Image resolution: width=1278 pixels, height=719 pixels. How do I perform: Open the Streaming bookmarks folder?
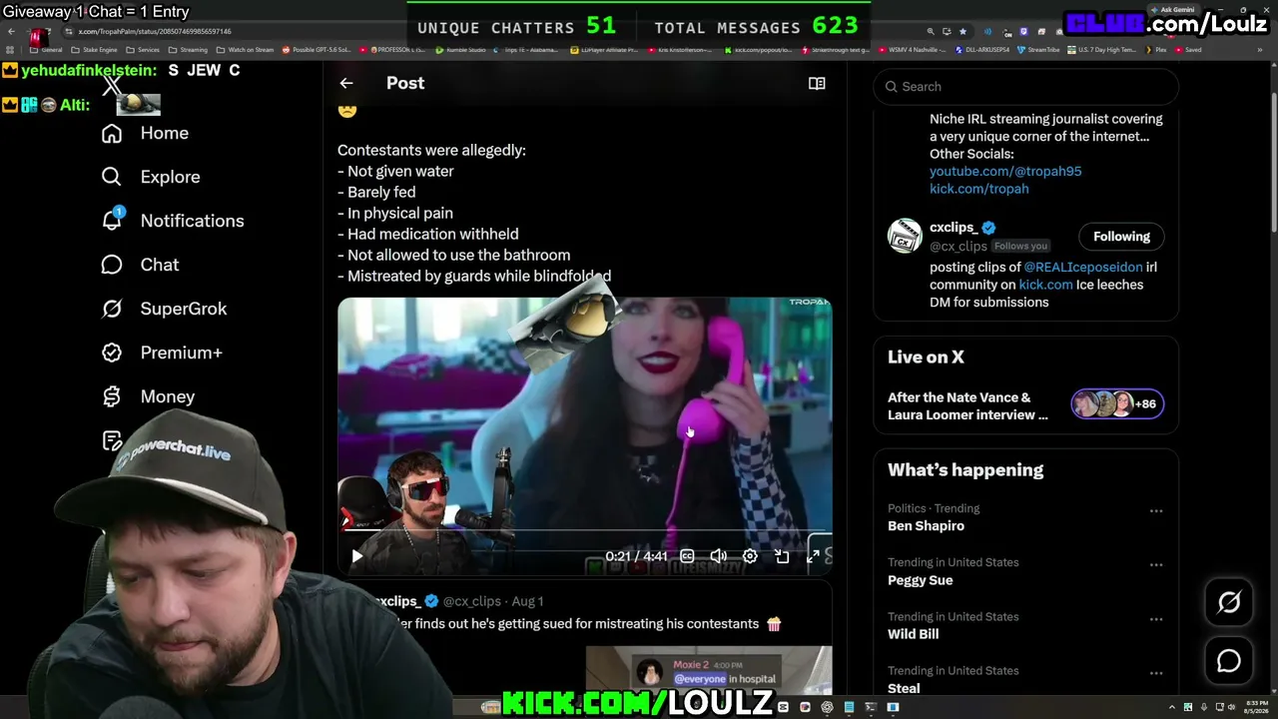(189, 49)
